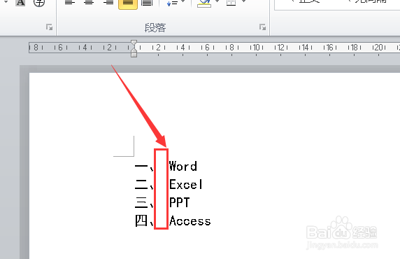Open the 段落 paragraph dialog launcher
The width and height of the screenshot is (400, 259).
[262, 27]
